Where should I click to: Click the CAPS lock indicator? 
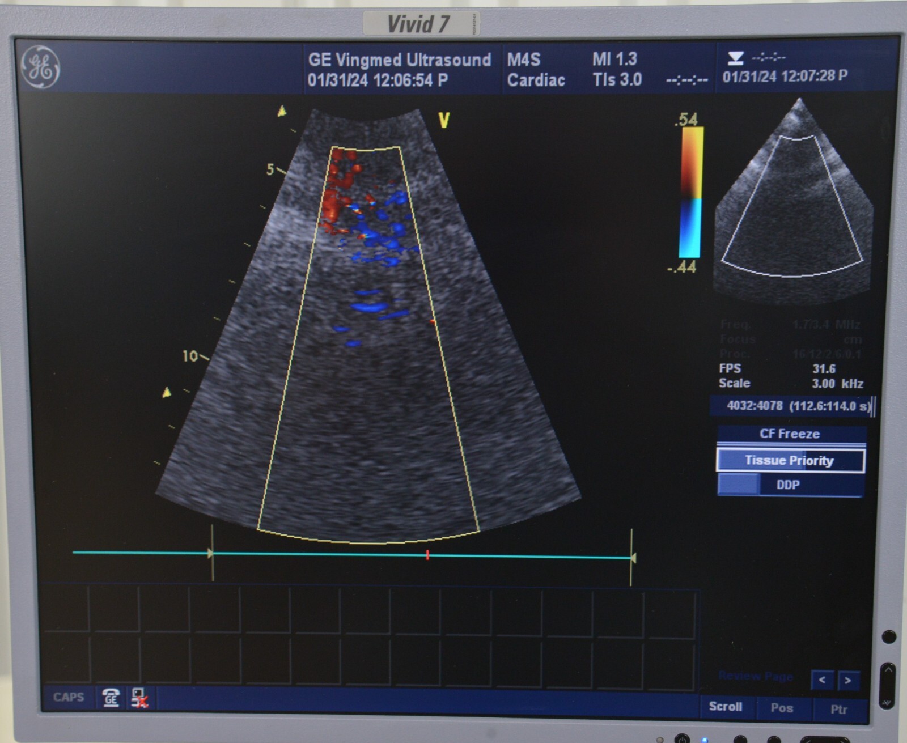click(x=69, y=697)
